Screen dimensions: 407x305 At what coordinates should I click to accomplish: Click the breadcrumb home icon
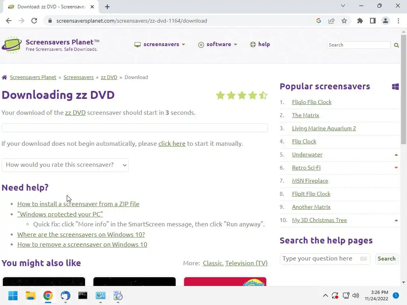click(x=4, y=77)
